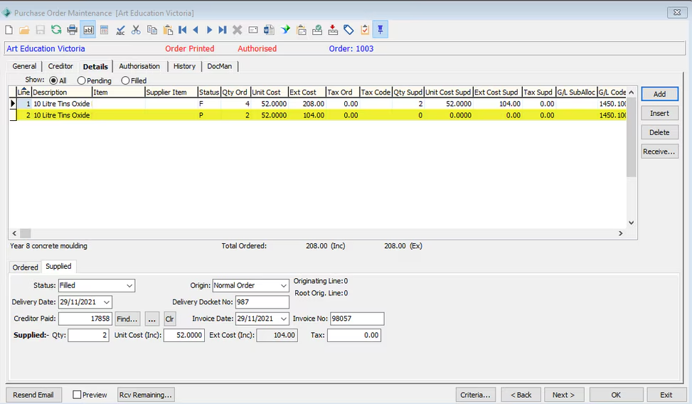
Task: Click the Print icon in toolbar
Action: tap(72, 30)
